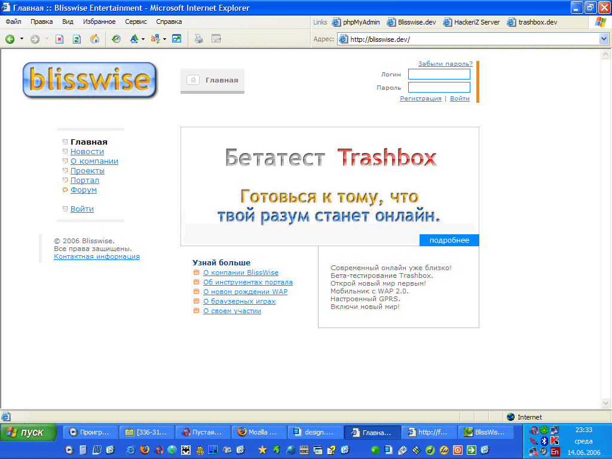
Task: Open the Избранное menu
Action: [99, 22]
